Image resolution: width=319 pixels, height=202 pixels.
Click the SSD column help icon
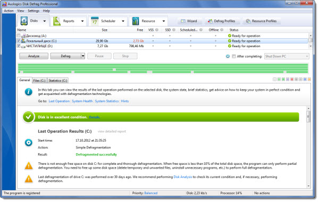pyautogui.click(x=174, y=30)
